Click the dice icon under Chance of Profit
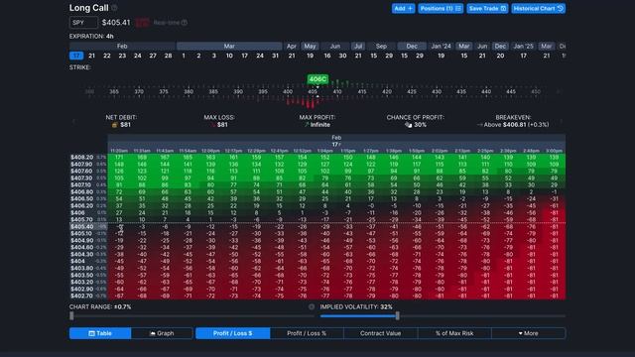Viewport: 635px width, 357px height. tap(408, 125)
